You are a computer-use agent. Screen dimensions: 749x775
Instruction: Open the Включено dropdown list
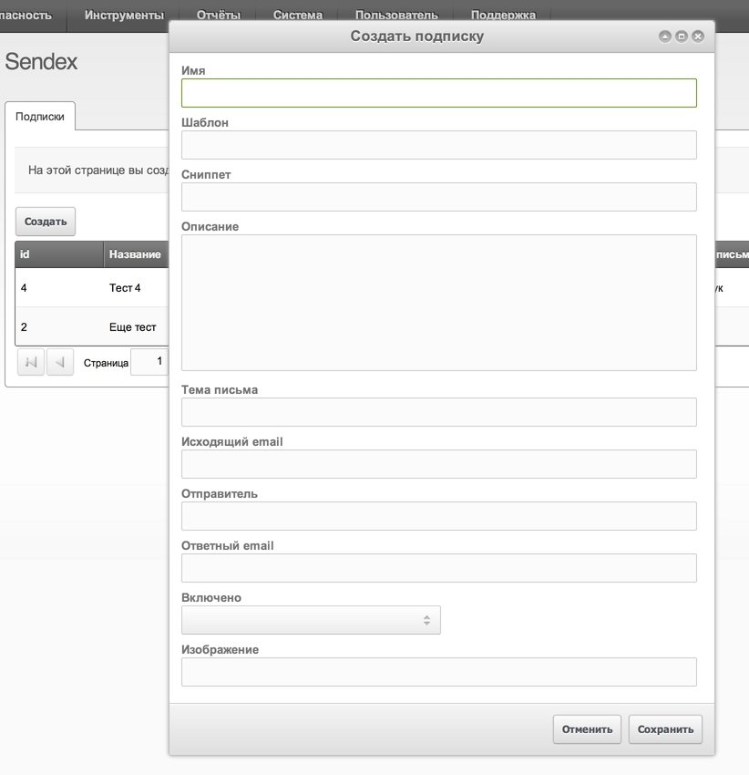[311, 620]
